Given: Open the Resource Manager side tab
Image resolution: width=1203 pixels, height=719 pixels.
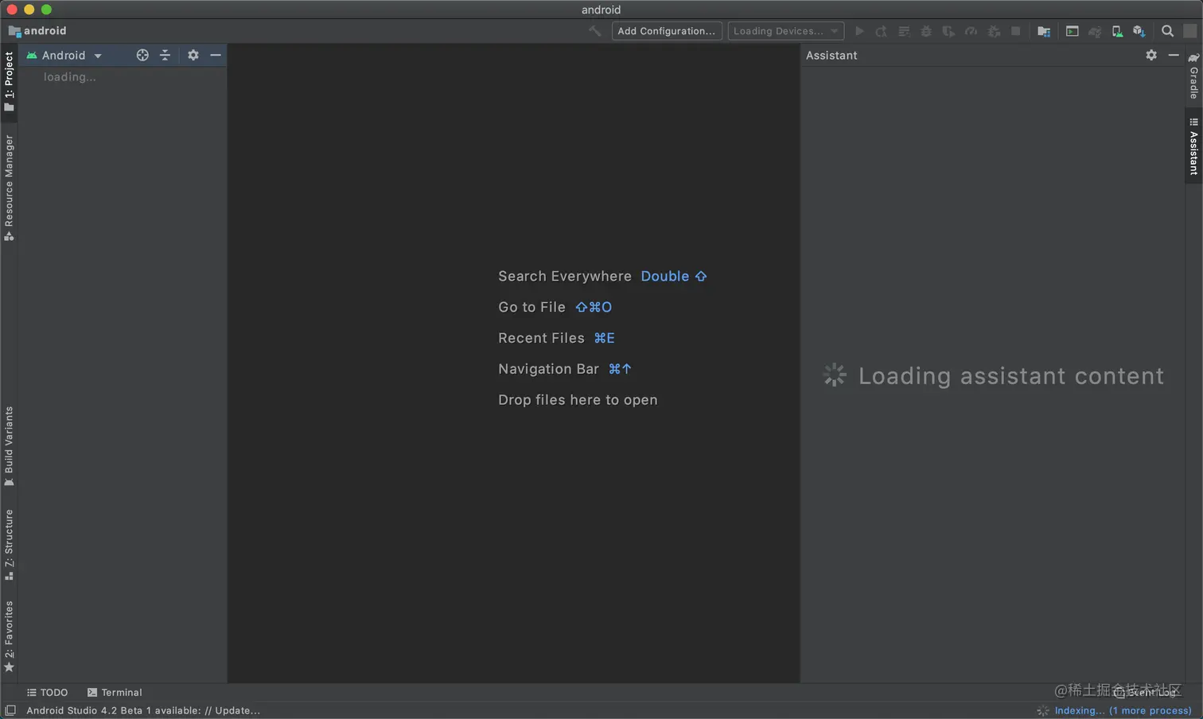Looking at the screenshot, I should (x=9, y=188).
